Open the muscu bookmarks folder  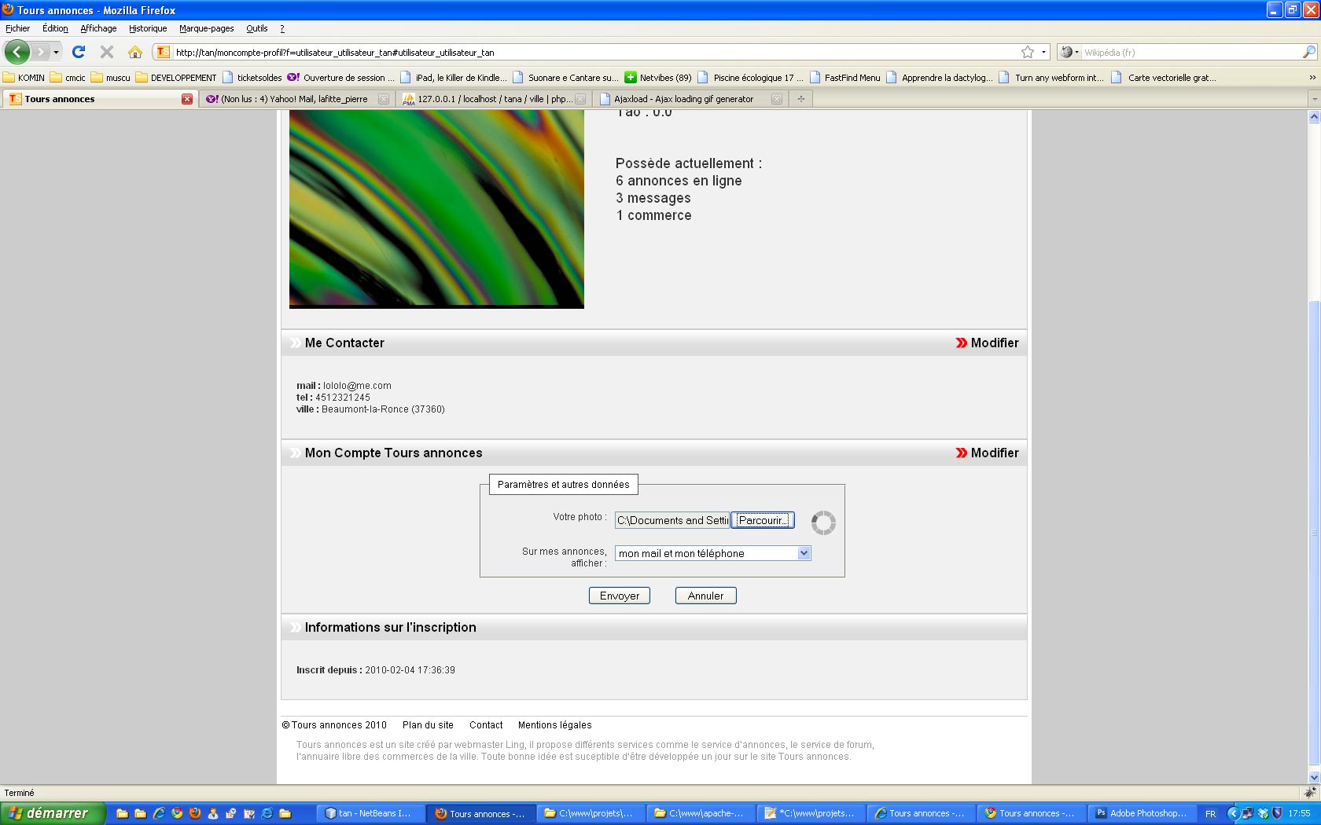(111, 77)
